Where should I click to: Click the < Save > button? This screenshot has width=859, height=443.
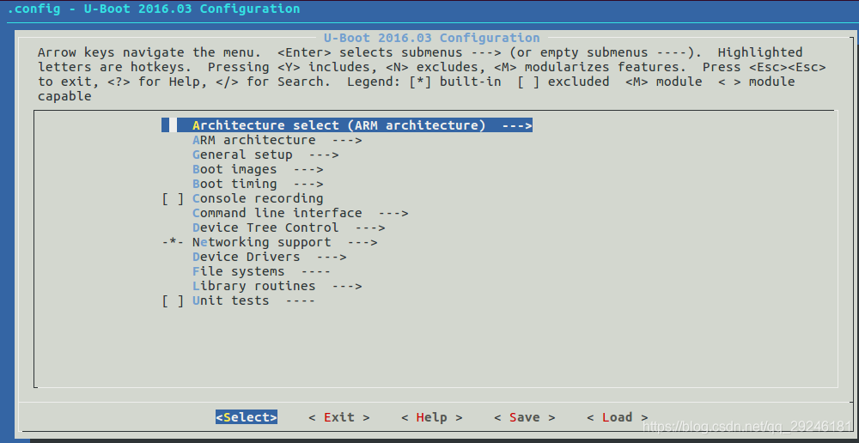525,417
